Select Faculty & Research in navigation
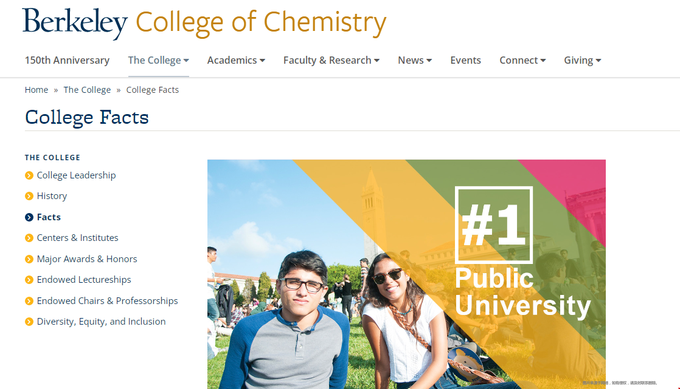This screenshot has height=389, width=680. click(x=327, y=60)
